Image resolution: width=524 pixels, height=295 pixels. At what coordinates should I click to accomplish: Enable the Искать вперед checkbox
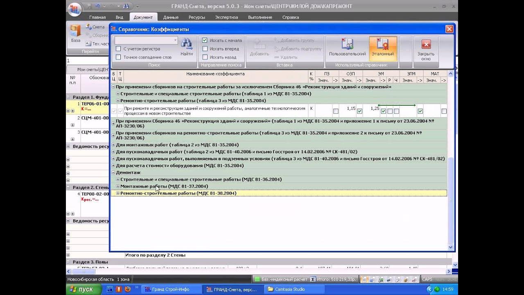click(205, 49)
